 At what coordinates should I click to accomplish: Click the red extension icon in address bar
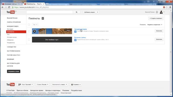tap(164, 7)
